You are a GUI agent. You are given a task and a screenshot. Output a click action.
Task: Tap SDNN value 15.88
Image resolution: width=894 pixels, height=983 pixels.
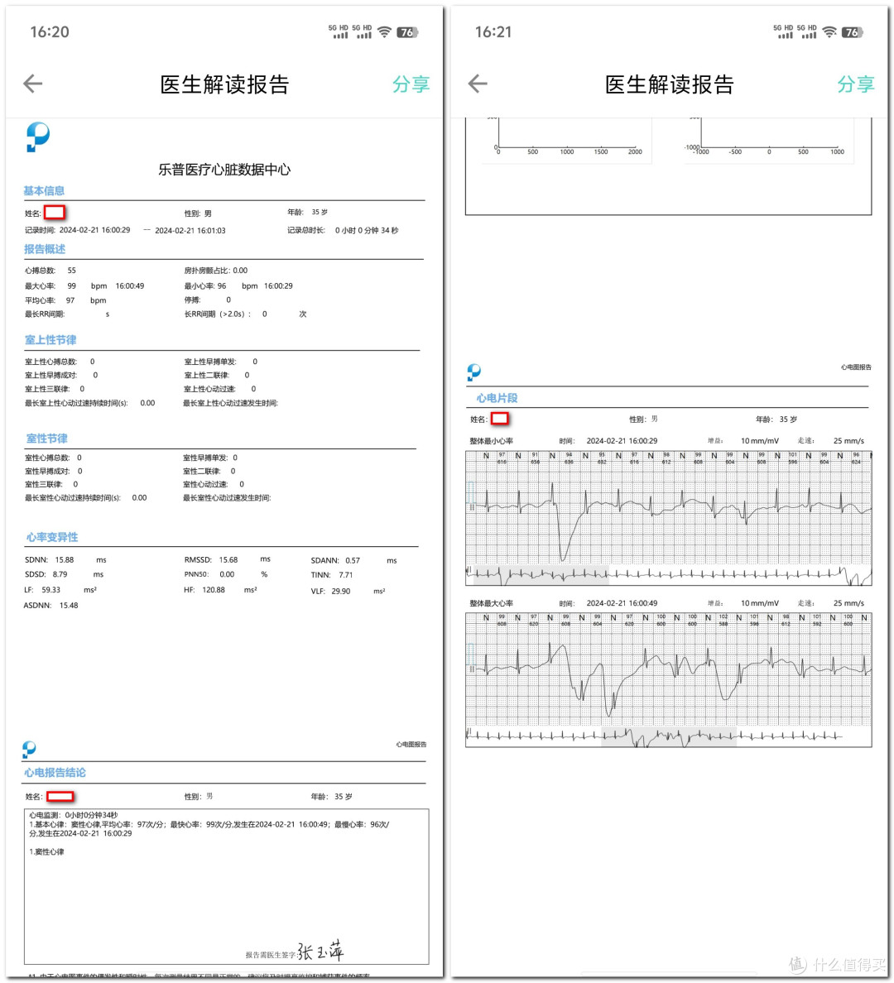[64, 560]
